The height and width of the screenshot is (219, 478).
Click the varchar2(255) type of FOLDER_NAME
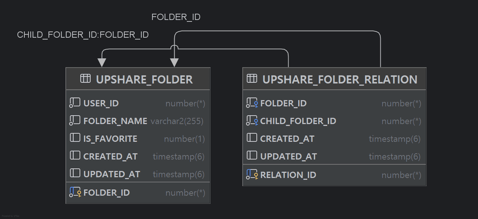pos(177,121)
